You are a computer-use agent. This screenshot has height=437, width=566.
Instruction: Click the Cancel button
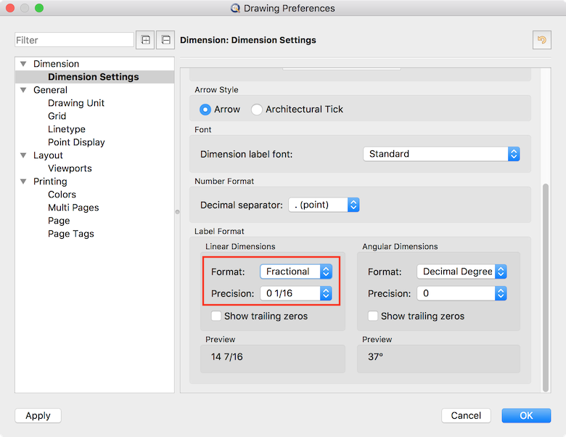coord(466,415)
